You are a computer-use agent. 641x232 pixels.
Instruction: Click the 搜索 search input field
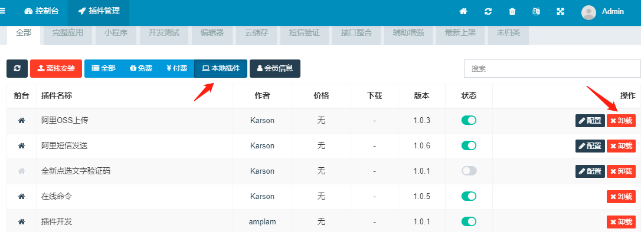click(x=552, y=68)
